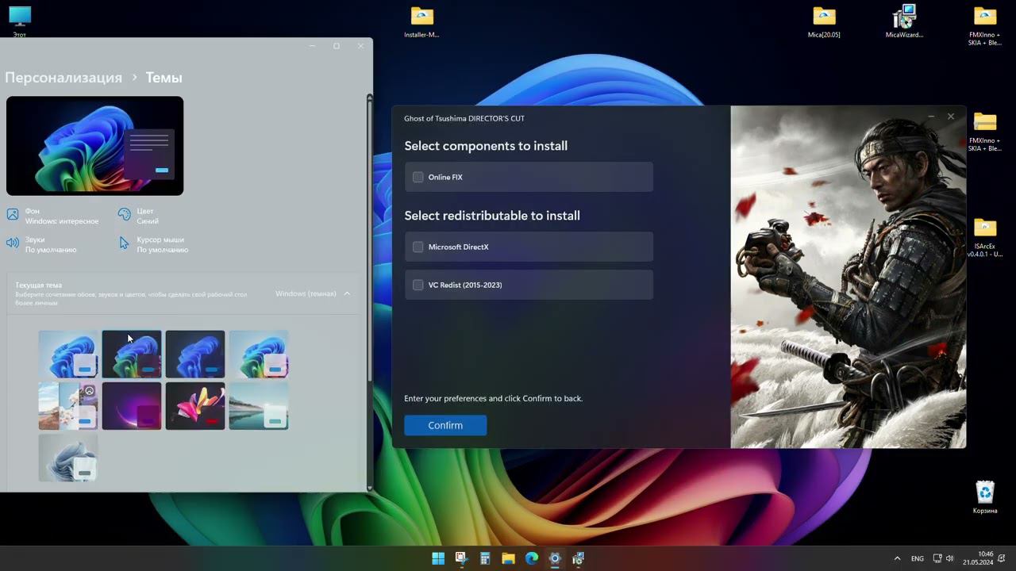Open the snipping tool taskbar icon
This screenshot has height=571, width=1016.
(x=461, y=558)
